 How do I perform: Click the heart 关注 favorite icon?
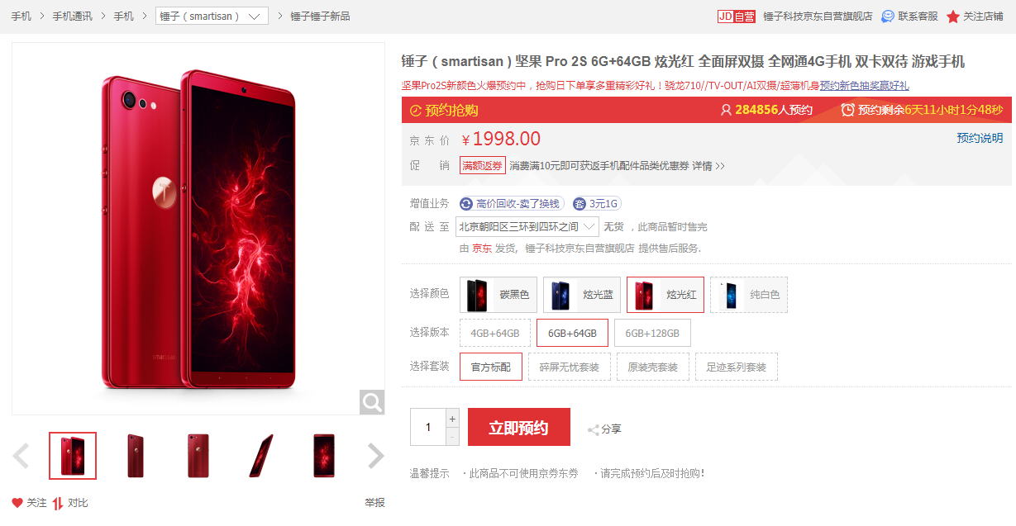click(x=17, y=503)
